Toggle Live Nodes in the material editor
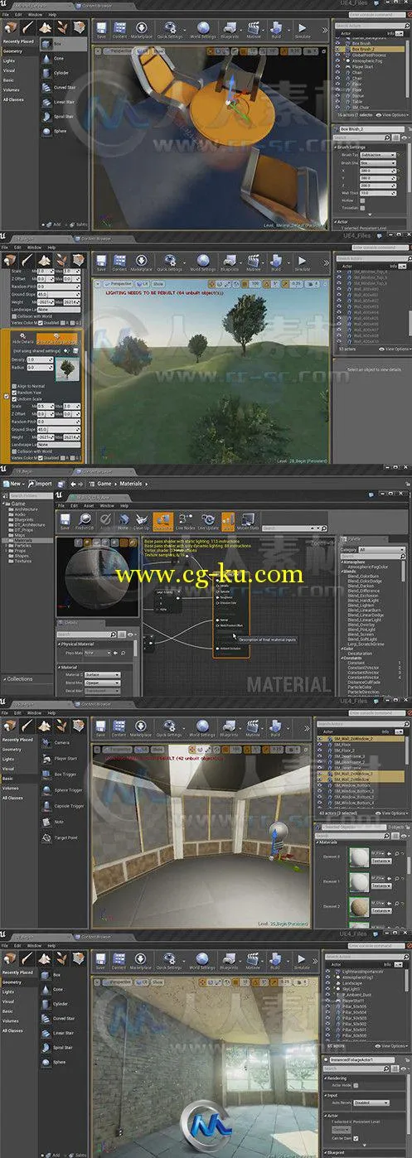 (184, 521)
